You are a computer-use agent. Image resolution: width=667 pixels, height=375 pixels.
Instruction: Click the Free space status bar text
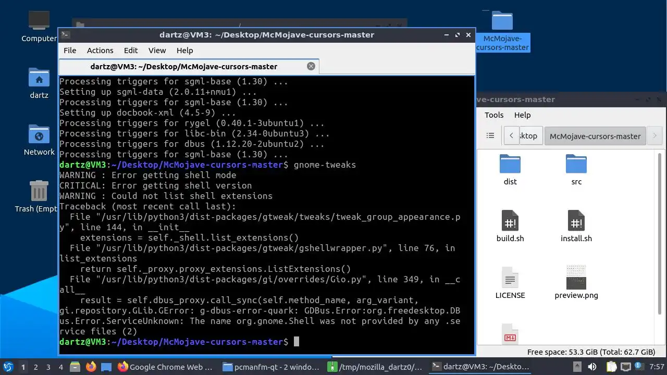[x=591, y=352]
